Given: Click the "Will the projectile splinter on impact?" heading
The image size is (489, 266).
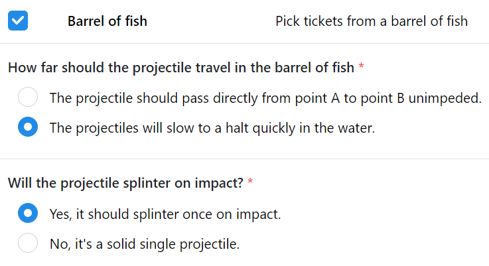Looking at the screenshot, I should pyautogui.click(x=125, y=182).
